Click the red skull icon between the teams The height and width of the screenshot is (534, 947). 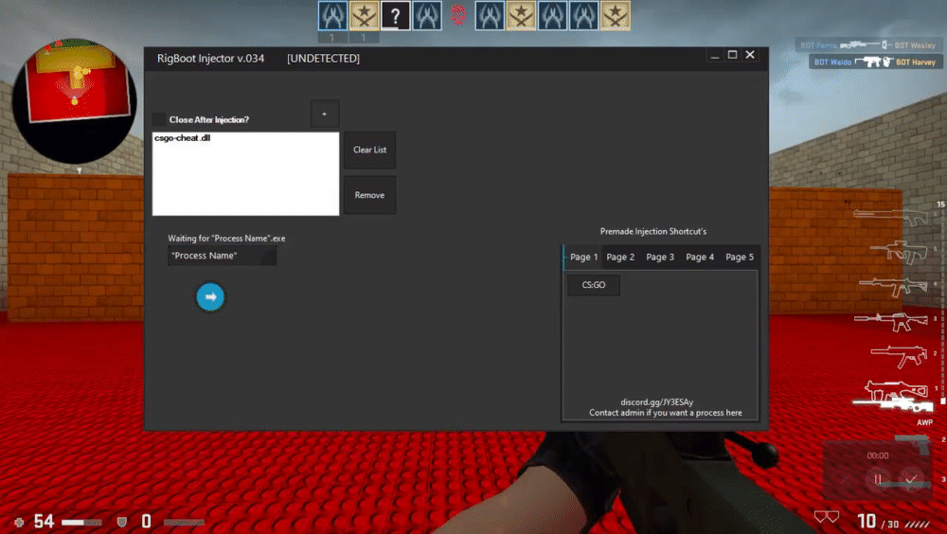pos(457,15)
